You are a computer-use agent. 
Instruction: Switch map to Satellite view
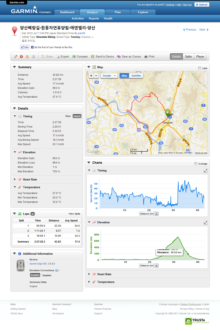click(x=136, y=76)
